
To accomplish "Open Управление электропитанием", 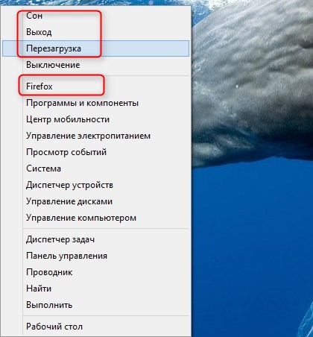I will (95, 136).
